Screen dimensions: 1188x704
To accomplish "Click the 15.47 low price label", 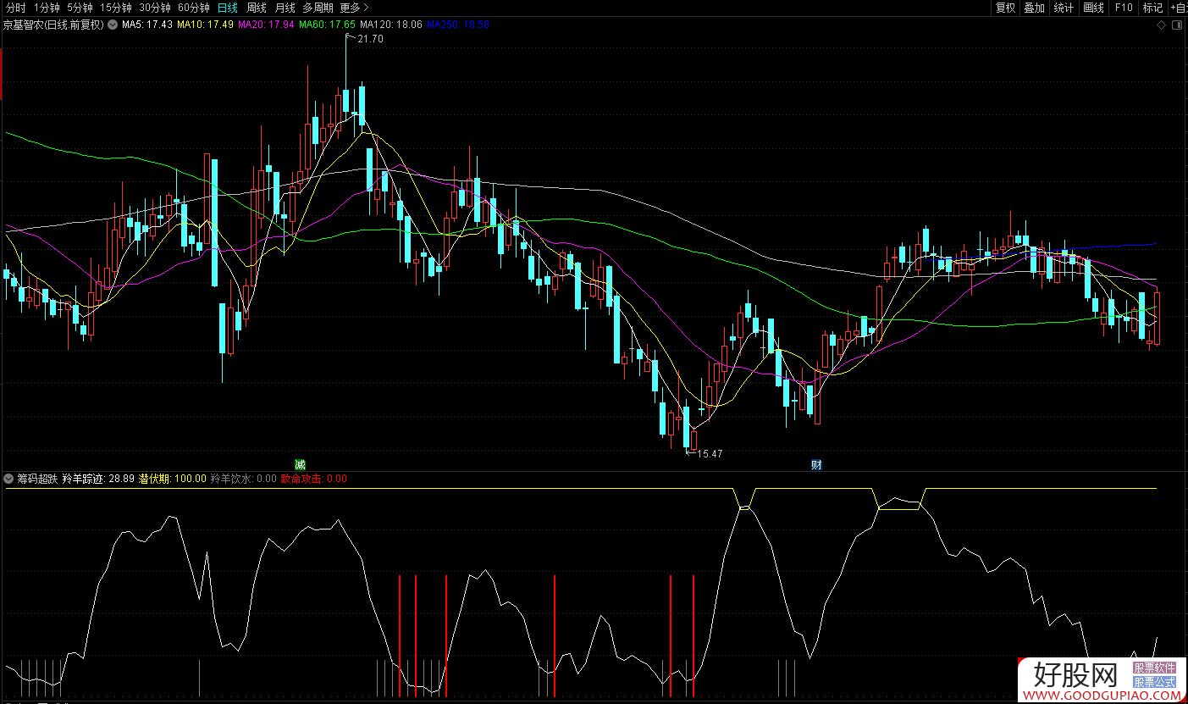I will tap(709, 454).
